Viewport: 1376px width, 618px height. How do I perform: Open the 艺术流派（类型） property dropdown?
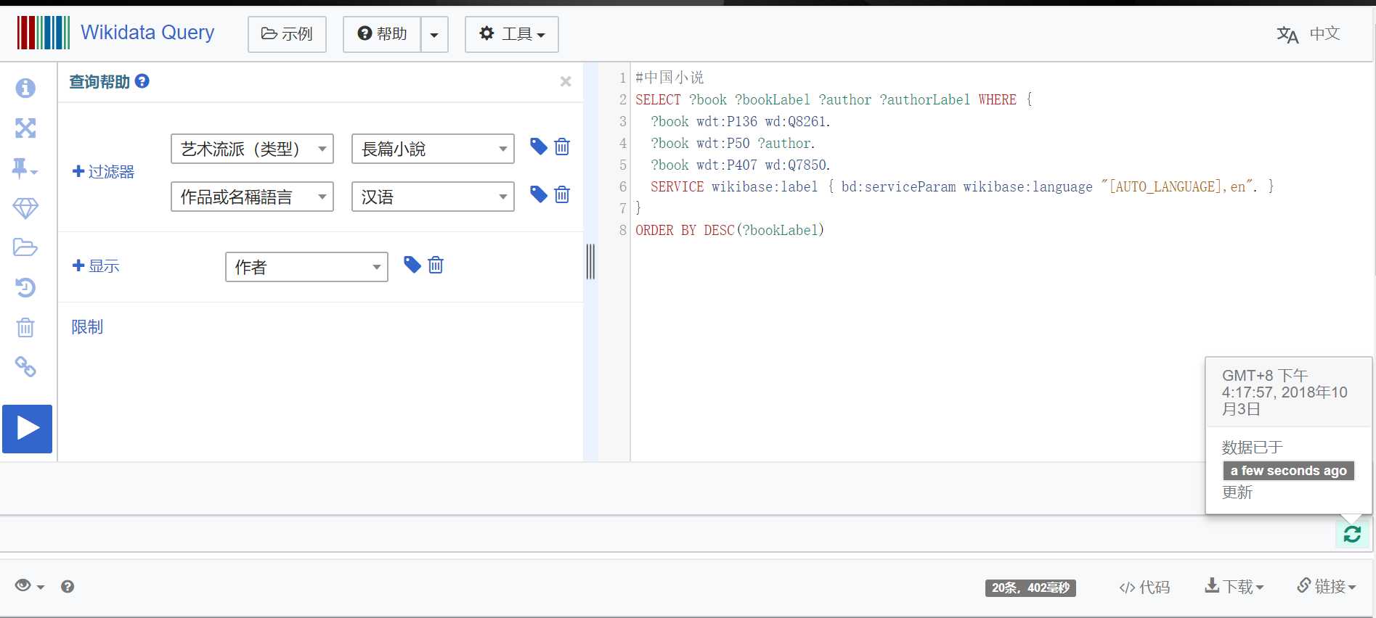[252, 149]
